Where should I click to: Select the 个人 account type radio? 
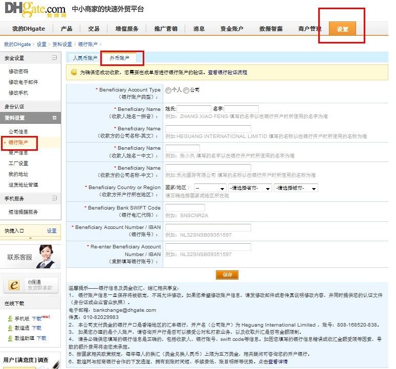(x=168, y=90)
